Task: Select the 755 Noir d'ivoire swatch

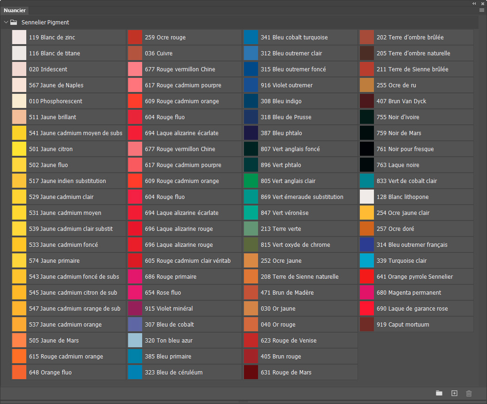Action: point(416,117)
